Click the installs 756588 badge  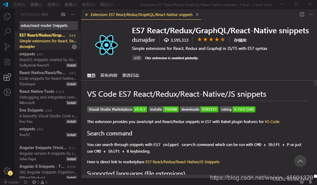coord(163,109)
